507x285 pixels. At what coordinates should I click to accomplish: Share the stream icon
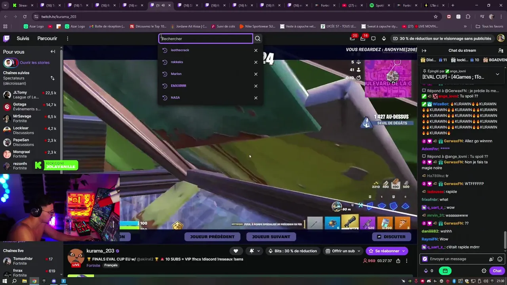(398, 260)
